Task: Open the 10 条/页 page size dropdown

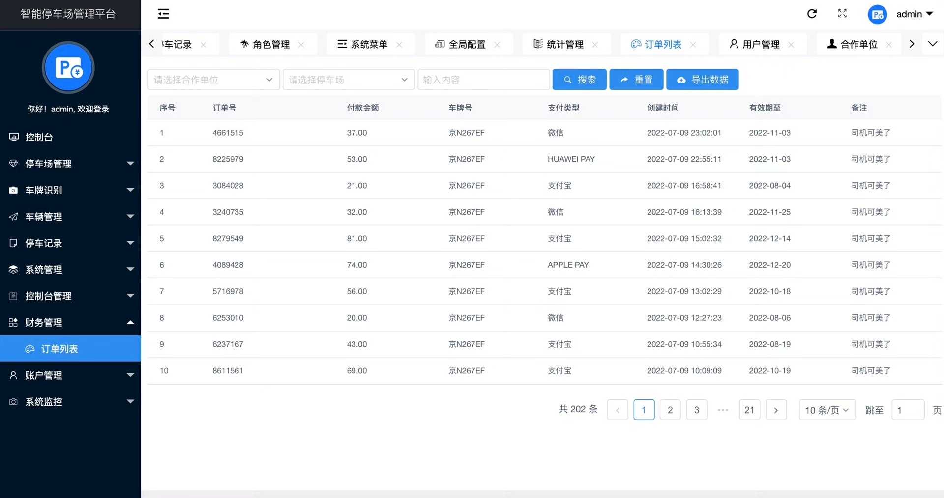Action: click(827, 410)
